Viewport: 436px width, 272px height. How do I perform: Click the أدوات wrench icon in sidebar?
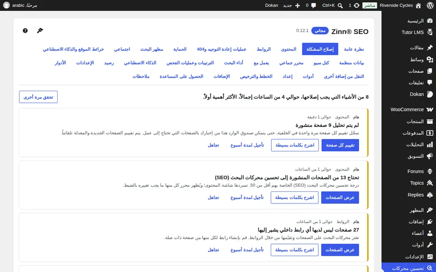[x=430, y=245]
